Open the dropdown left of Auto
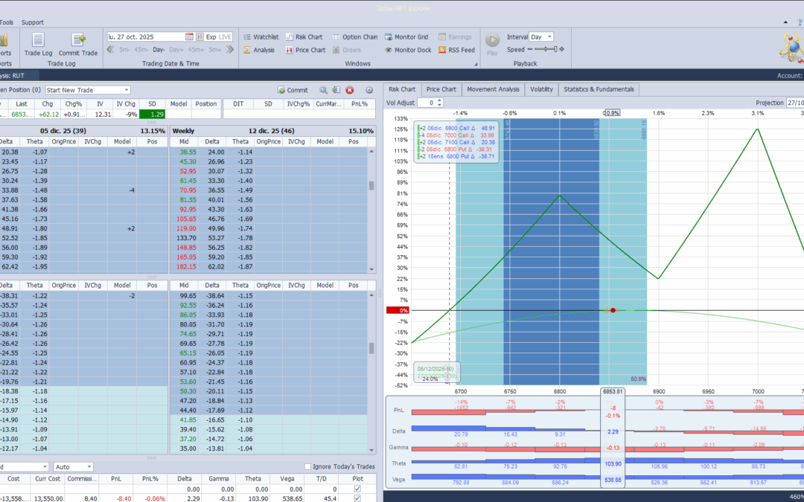This screenshot has width=804, height=502. coord(45,467)
